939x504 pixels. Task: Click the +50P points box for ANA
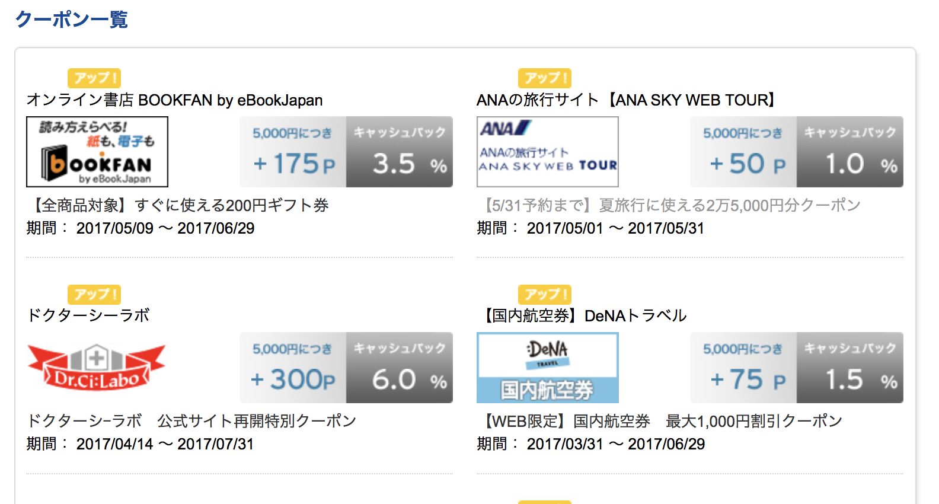pos(743,152)
